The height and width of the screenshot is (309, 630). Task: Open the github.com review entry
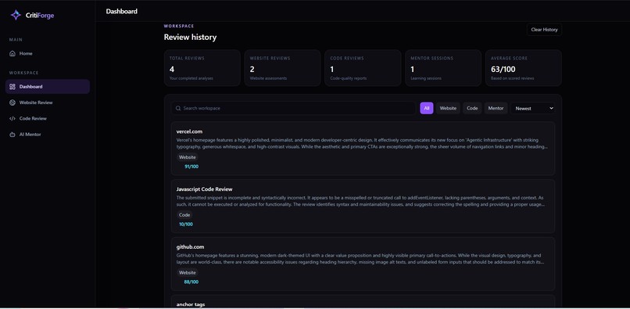pos(363,264)
